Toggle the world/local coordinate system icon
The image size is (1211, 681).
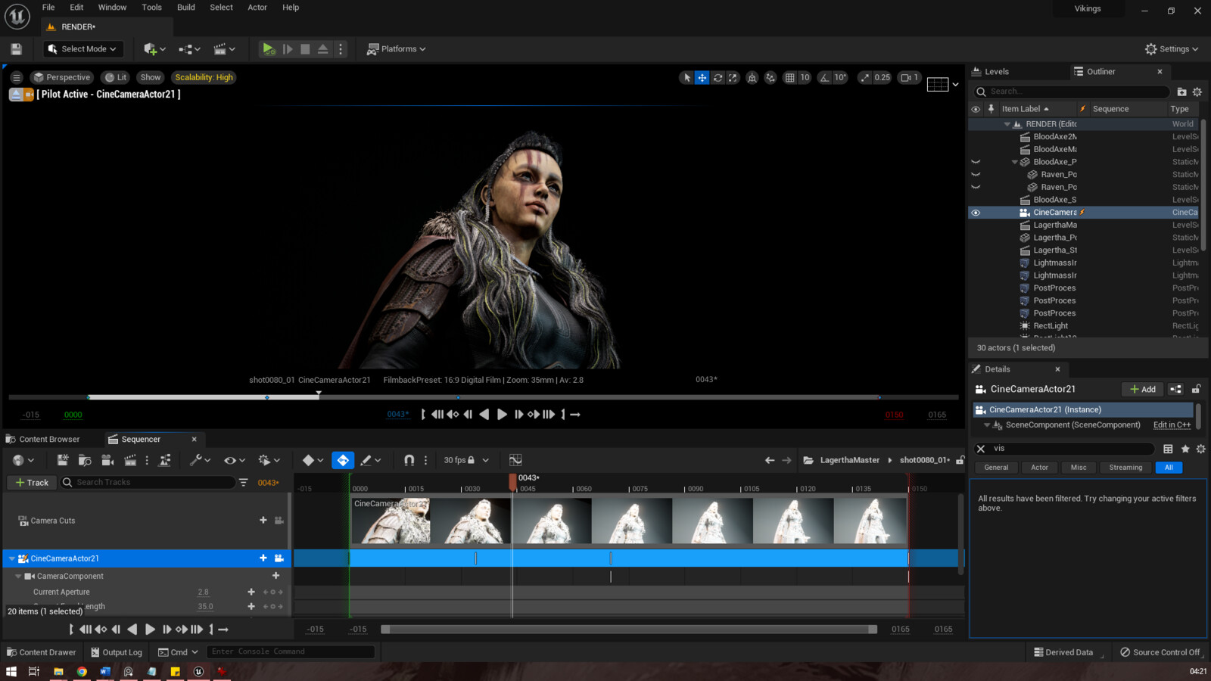click(x=752, y=77)
